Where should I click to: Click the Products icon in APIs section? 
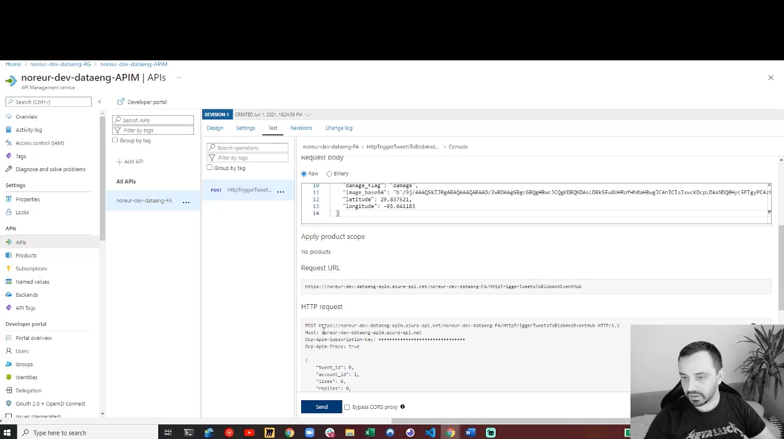pyautogui.click(x=9, y=256)
